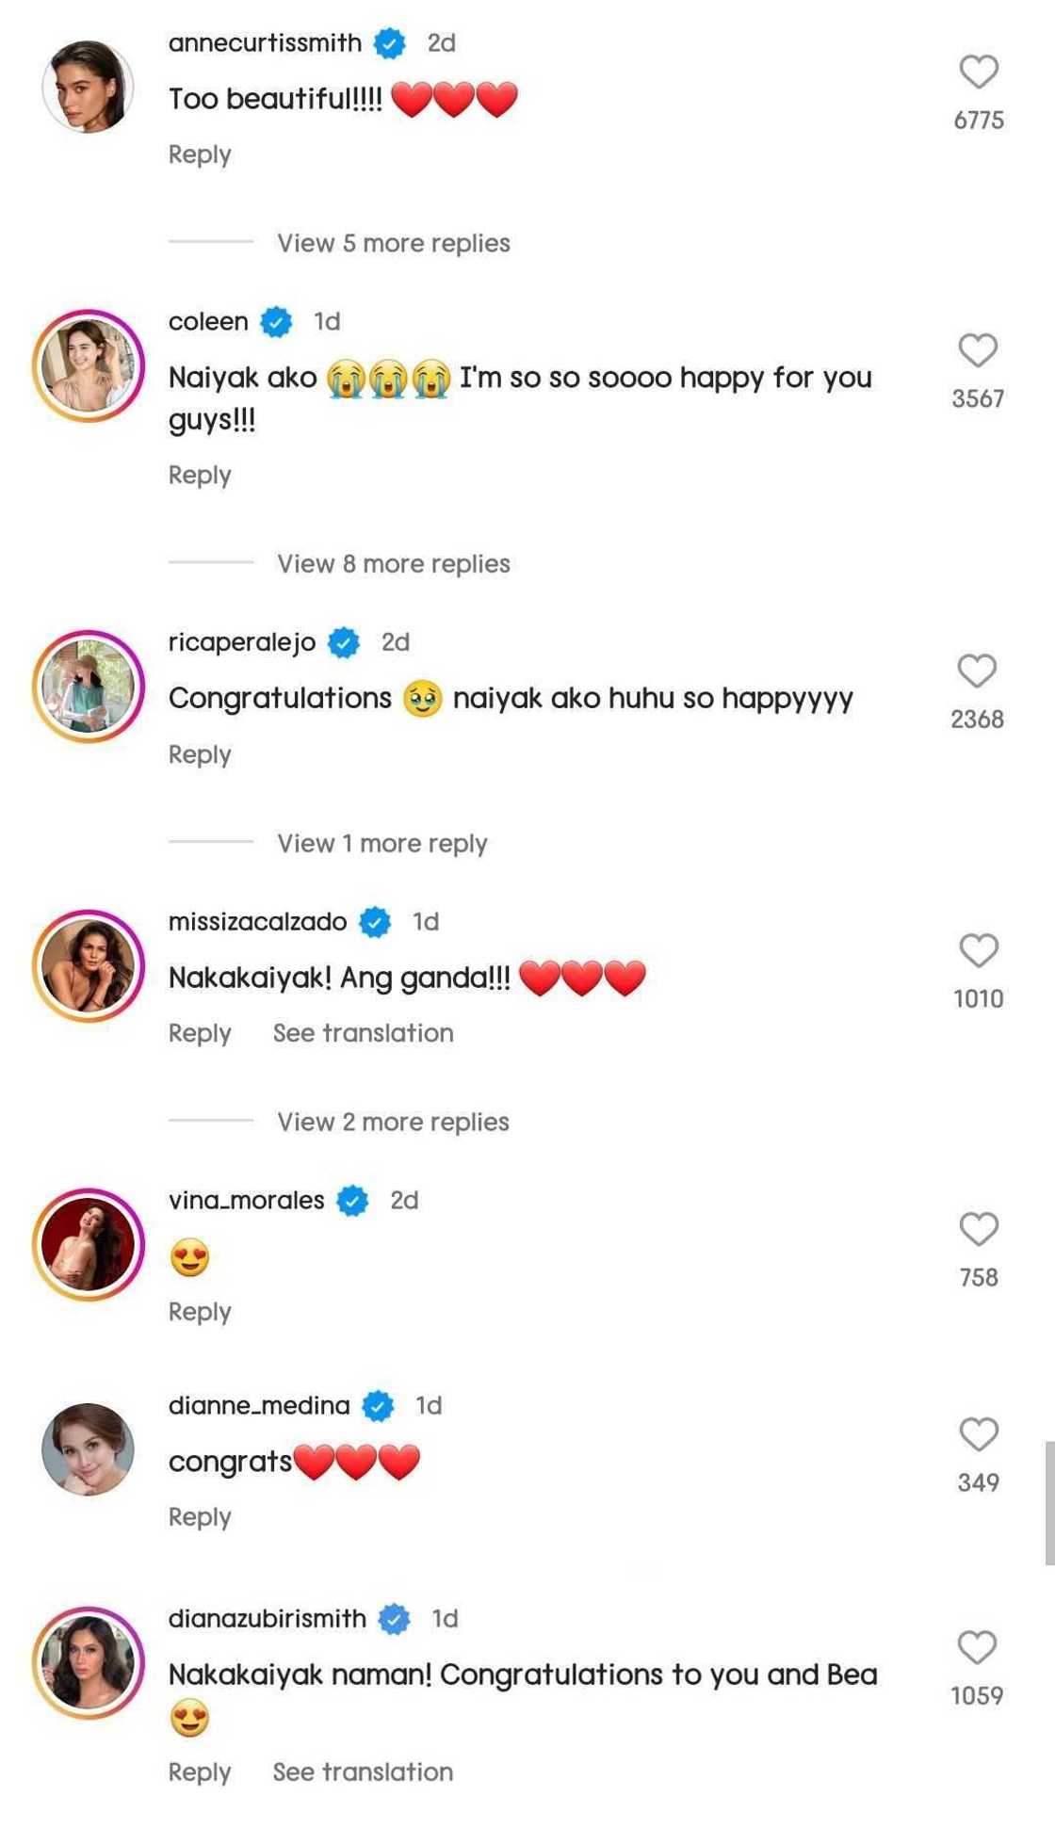
Task: Expand 'View 5 more replies'
Action: 393,243
